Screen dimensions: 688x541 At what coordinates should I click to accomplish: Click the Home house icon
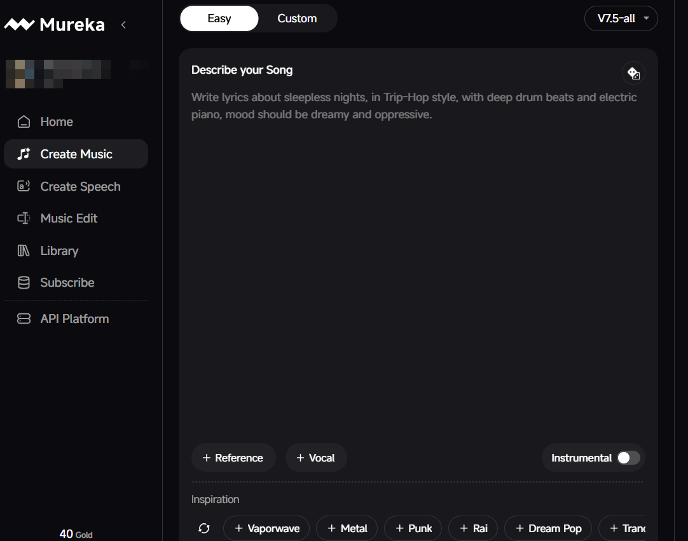24,121
